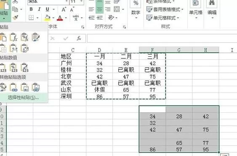Click the text orientation icon
The image size is (237, 156).
click(x=111, y=18)
